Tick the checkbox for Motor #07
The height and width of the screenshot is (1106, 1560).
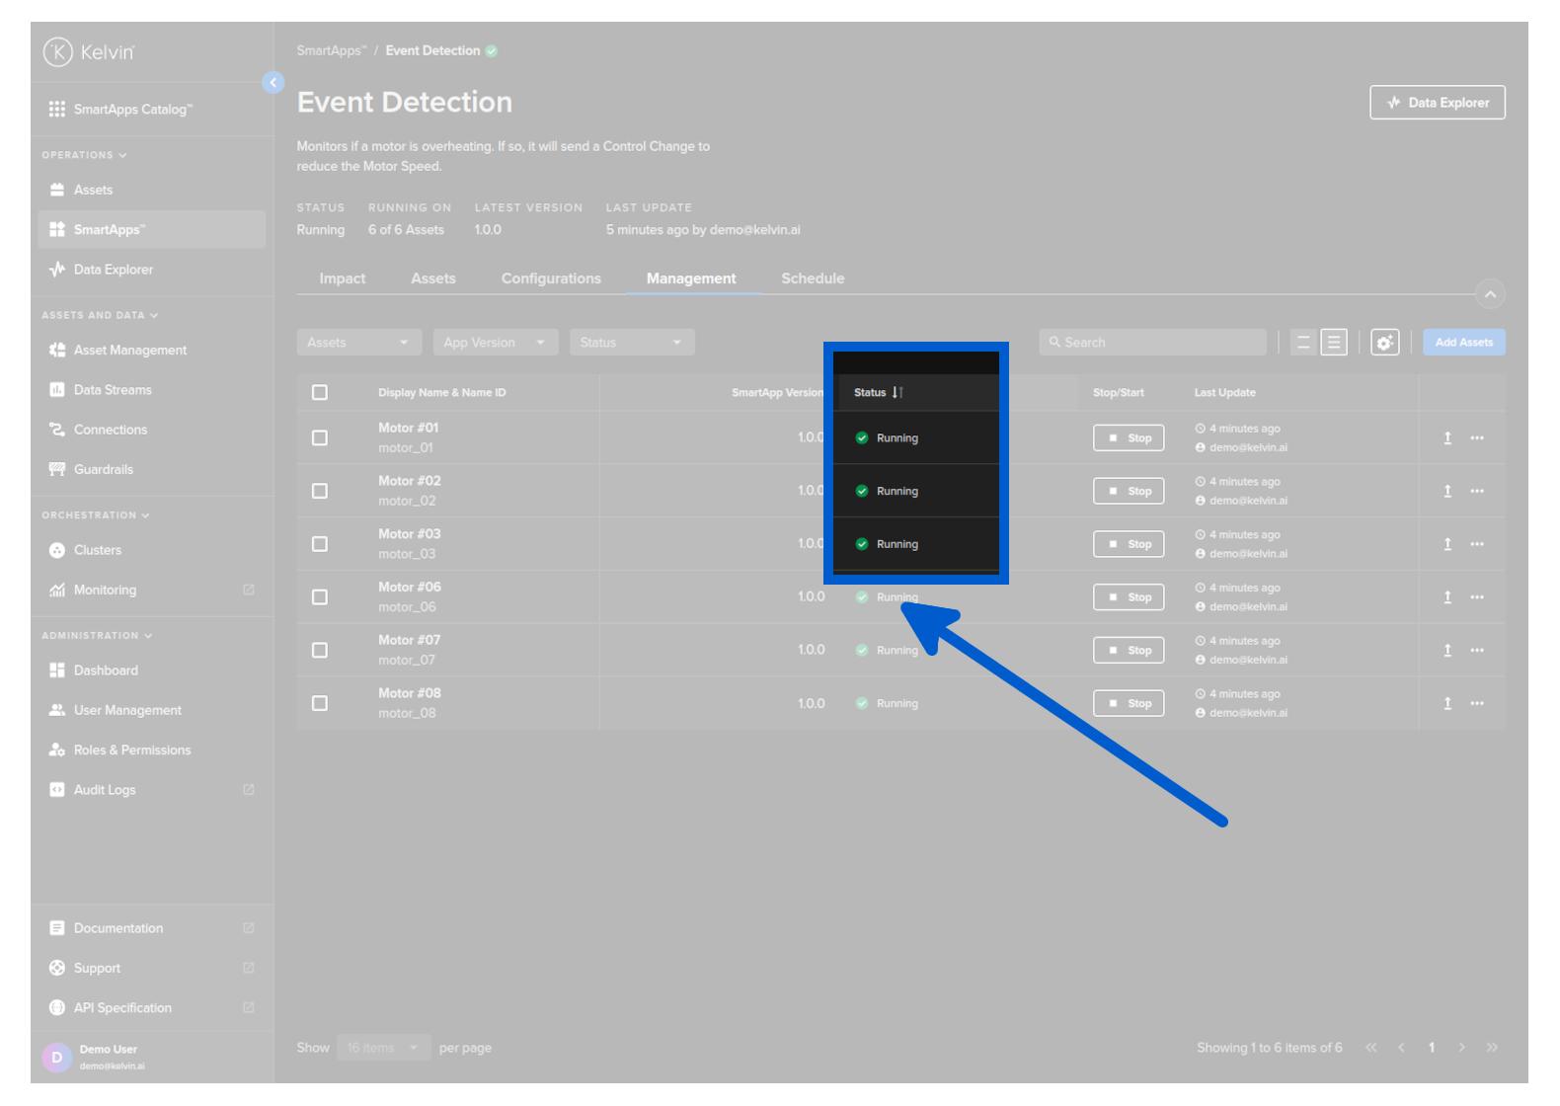(x=320, y=651)
